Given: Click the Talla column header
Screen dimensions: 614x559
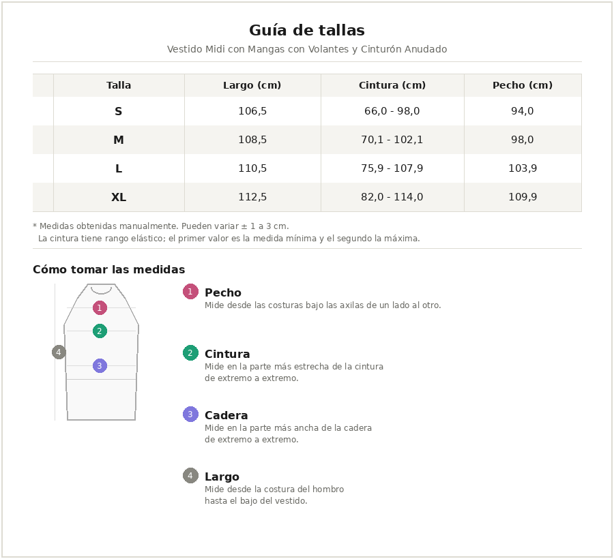Looking at the screenshot, I should (119, 85).
